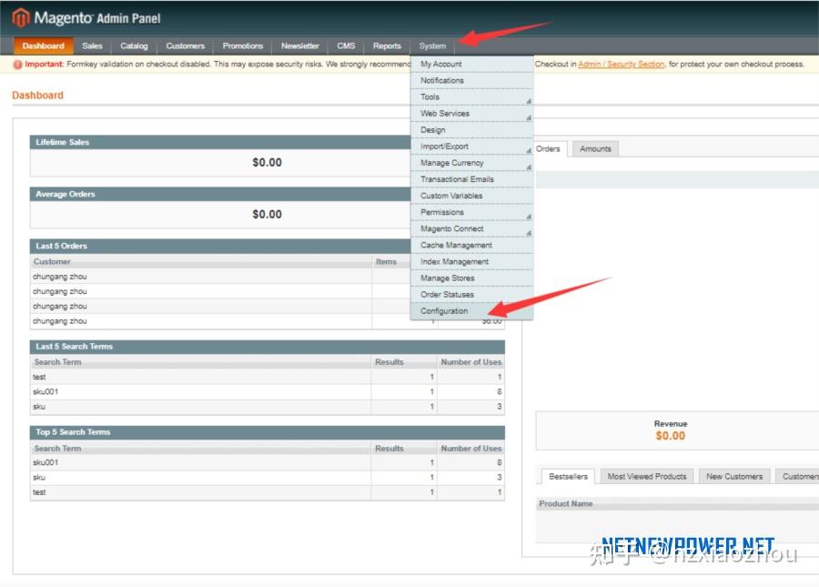The width and height of the screenshot is (819, 587).
Task: Select Order Statuses
Action: pyautogui.click(x=445, y=294)
